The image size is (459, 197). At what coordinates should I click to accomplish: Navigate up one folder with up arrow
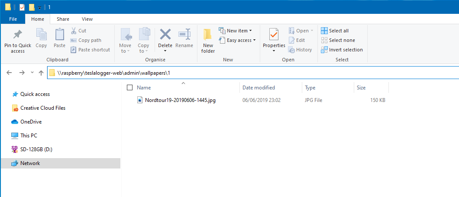[41, 73]
